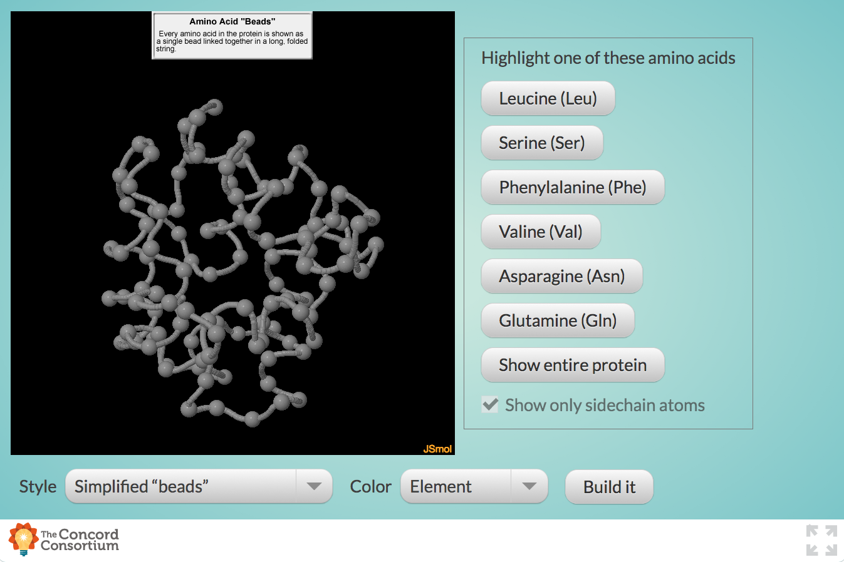Highlight Phenylalanine (Phe) residues

[572, 187]
